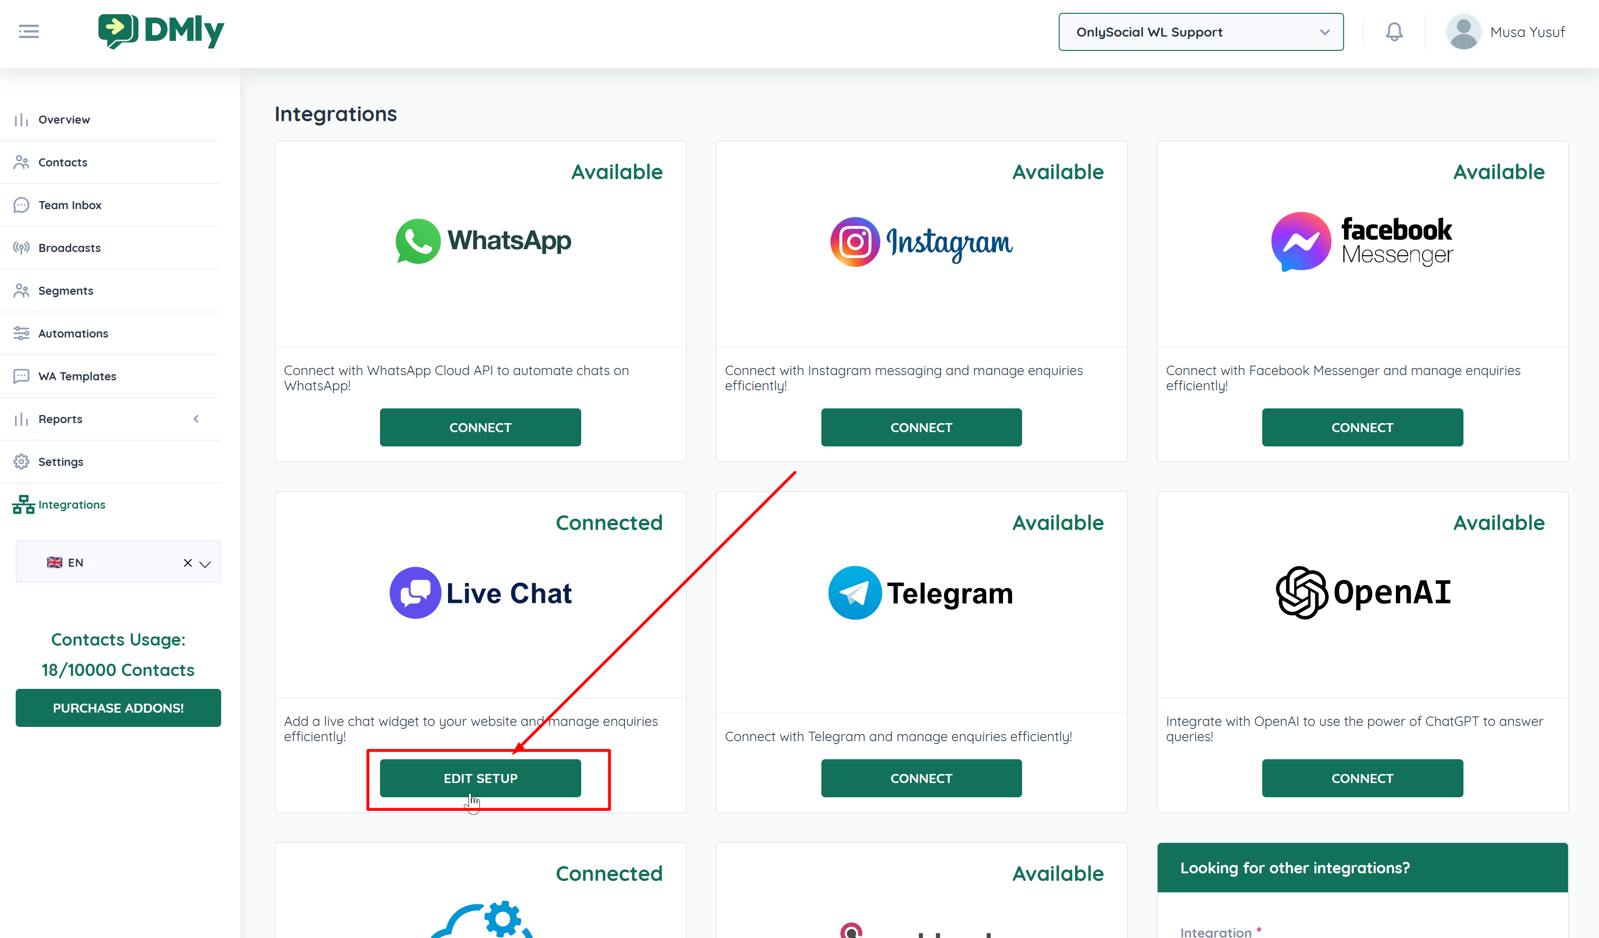Connect the WhatsApp integration
The image size is (1599, 938).
pyautogui.click(x=480, y=427)
